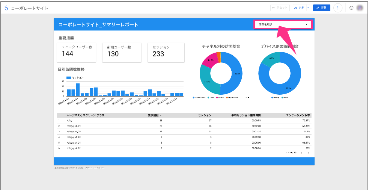
Task: Go to previous table page chevron
Action: (x=302, y=153)
